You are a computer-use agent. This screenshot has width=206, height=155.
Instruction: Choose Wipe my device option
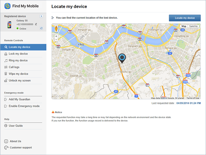[19, 74]
